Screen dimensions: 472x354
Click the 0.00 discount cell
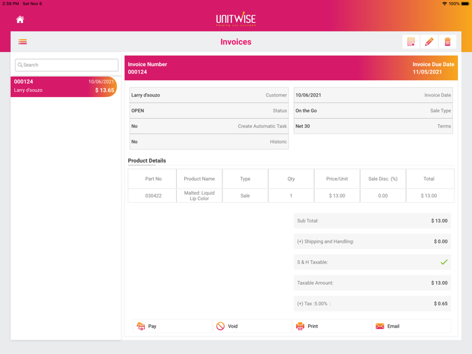(x=383, y=196)
